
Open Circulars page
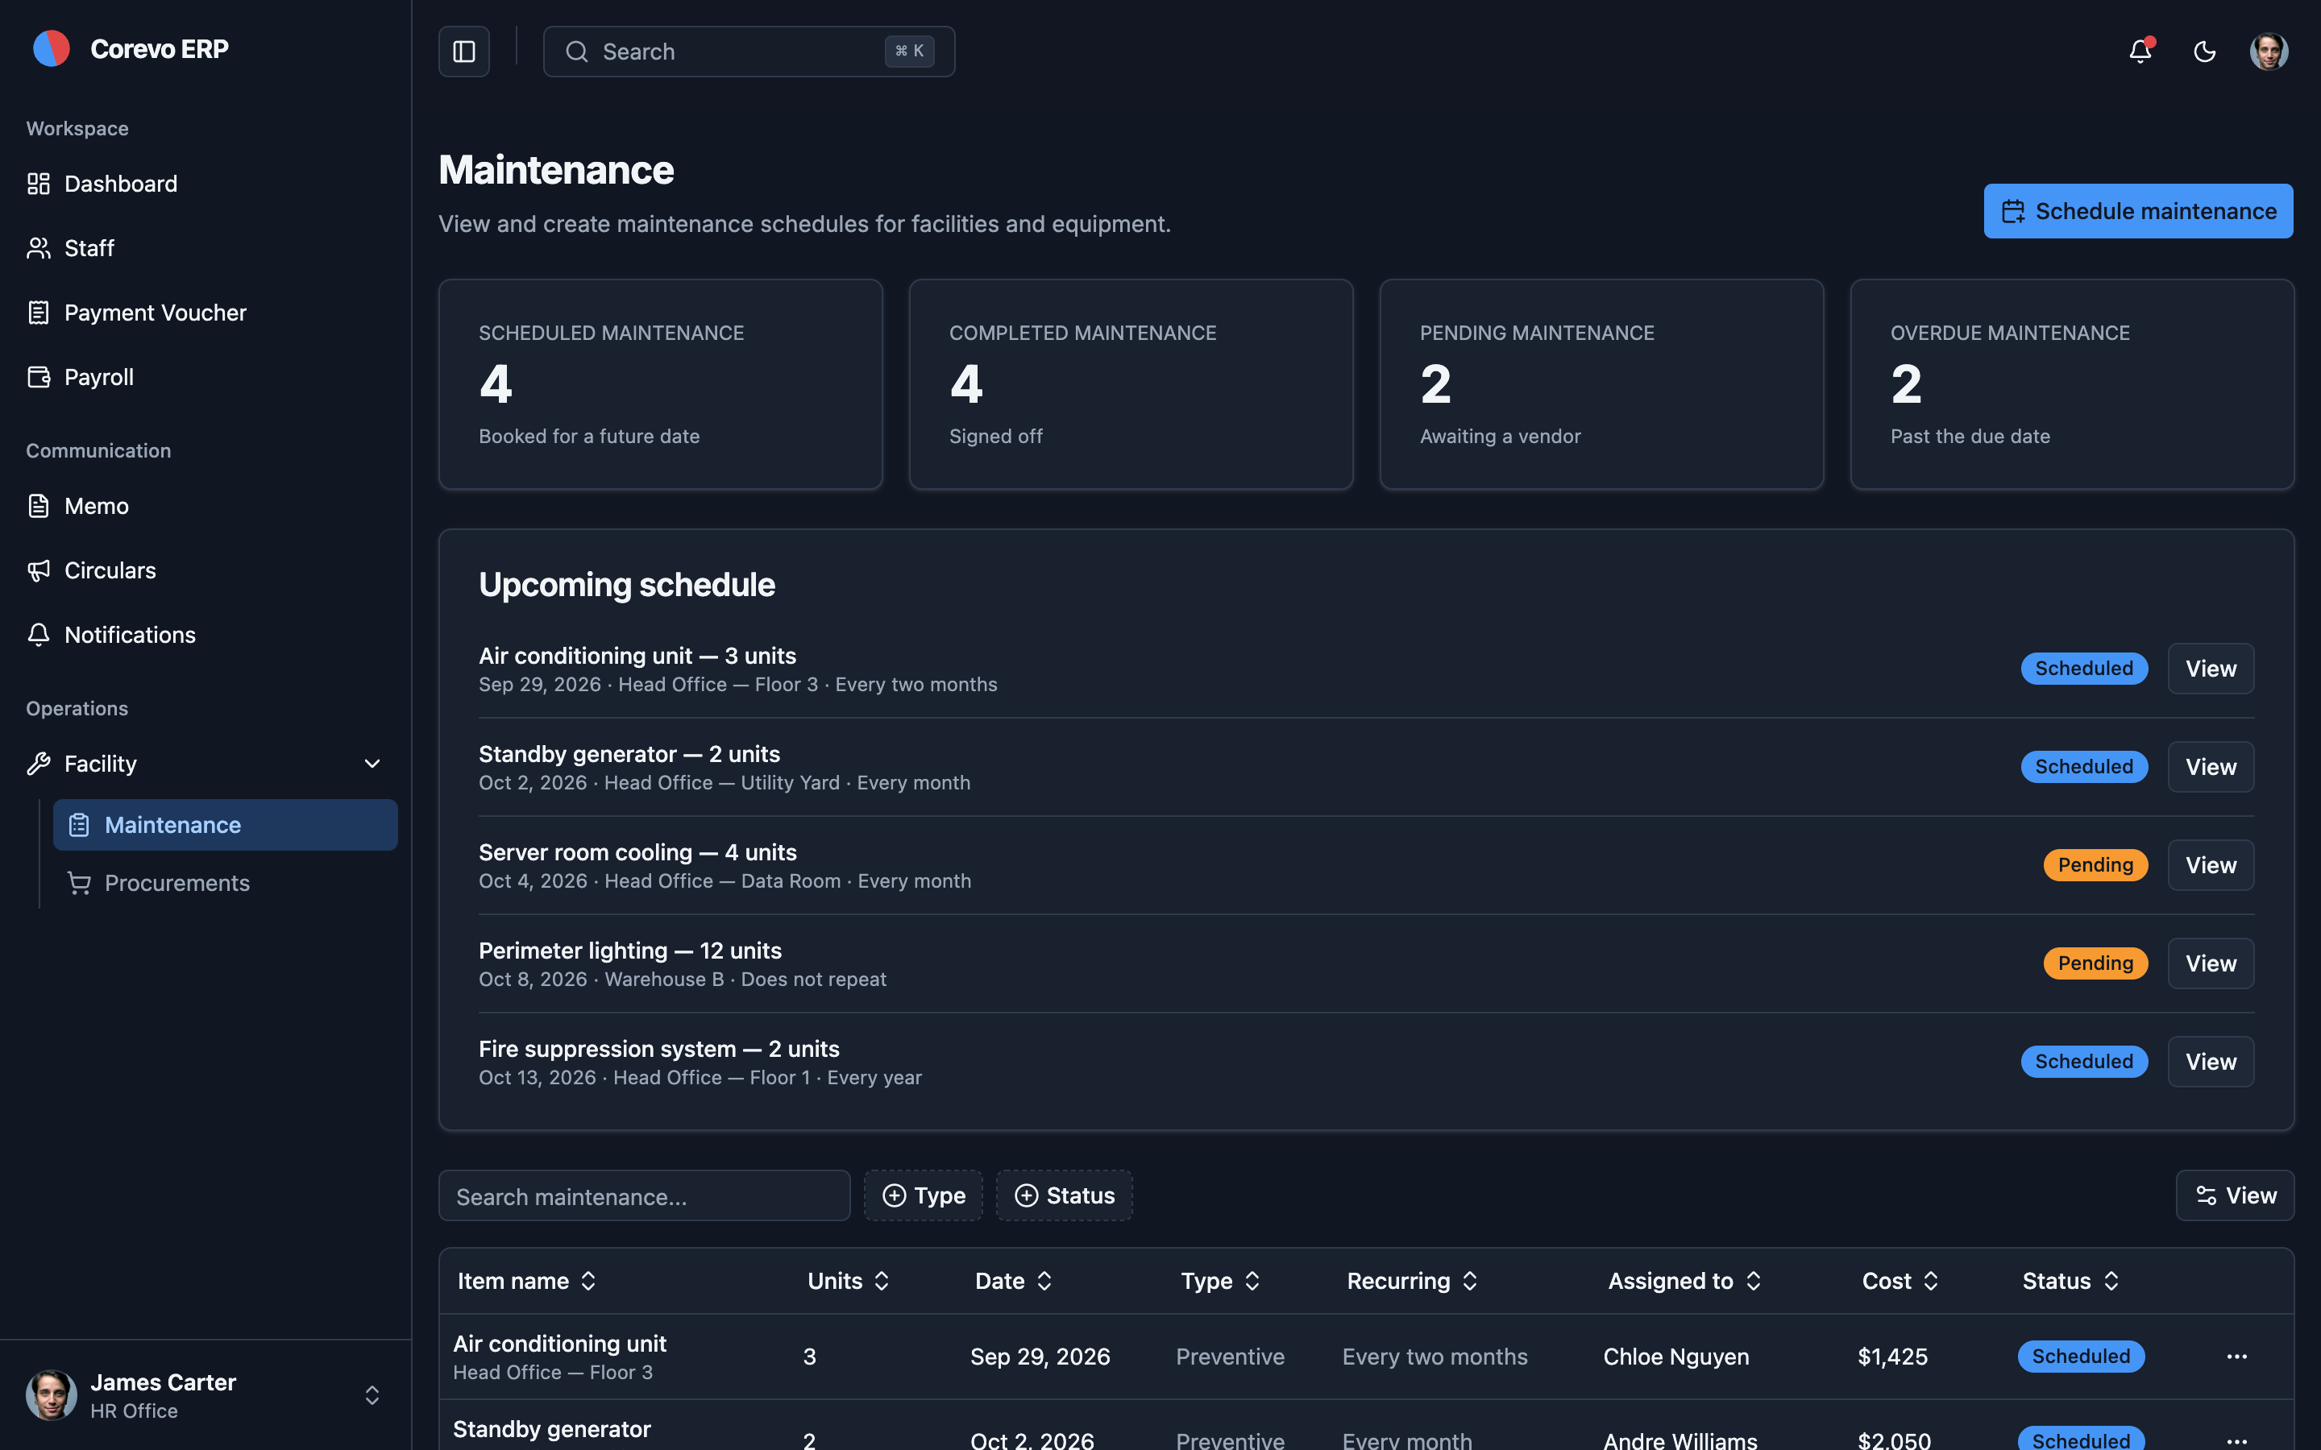[x=206, y=570]
